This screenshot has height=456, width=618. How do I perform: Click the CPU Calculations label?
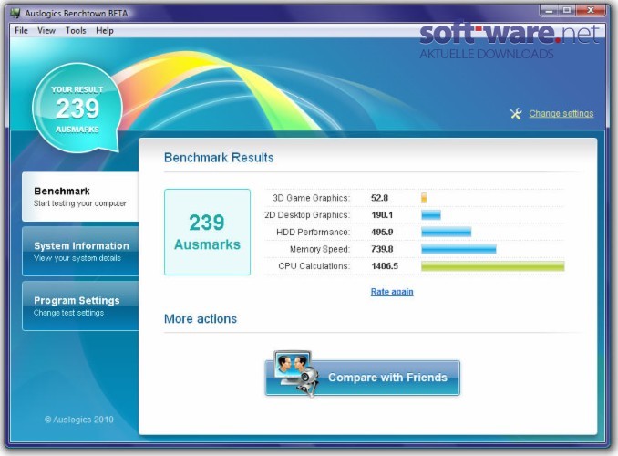click(314, 266)
